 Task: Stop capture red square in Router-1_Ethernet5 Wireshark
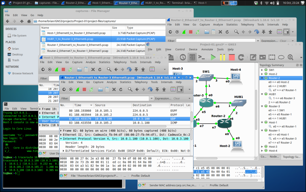[x=84, y=90]
